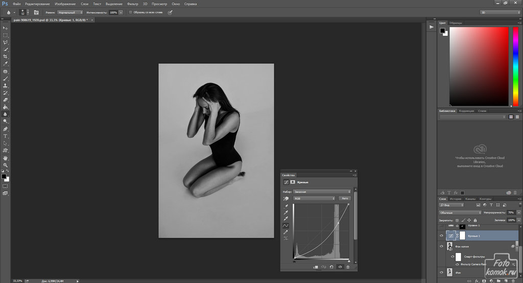Screen dimensions: 523x283
Task: Switch to the Каналы tab
Action: click(470, 199)
